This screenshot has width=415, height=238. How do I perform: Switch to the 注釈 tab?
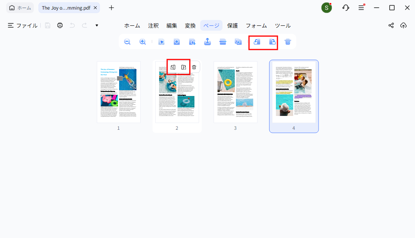click(153, 25)
